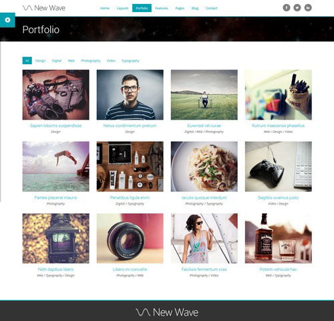Screen dimensions: 334x321
Task: Open the Contact page link
Action: (x=211, y=8)
